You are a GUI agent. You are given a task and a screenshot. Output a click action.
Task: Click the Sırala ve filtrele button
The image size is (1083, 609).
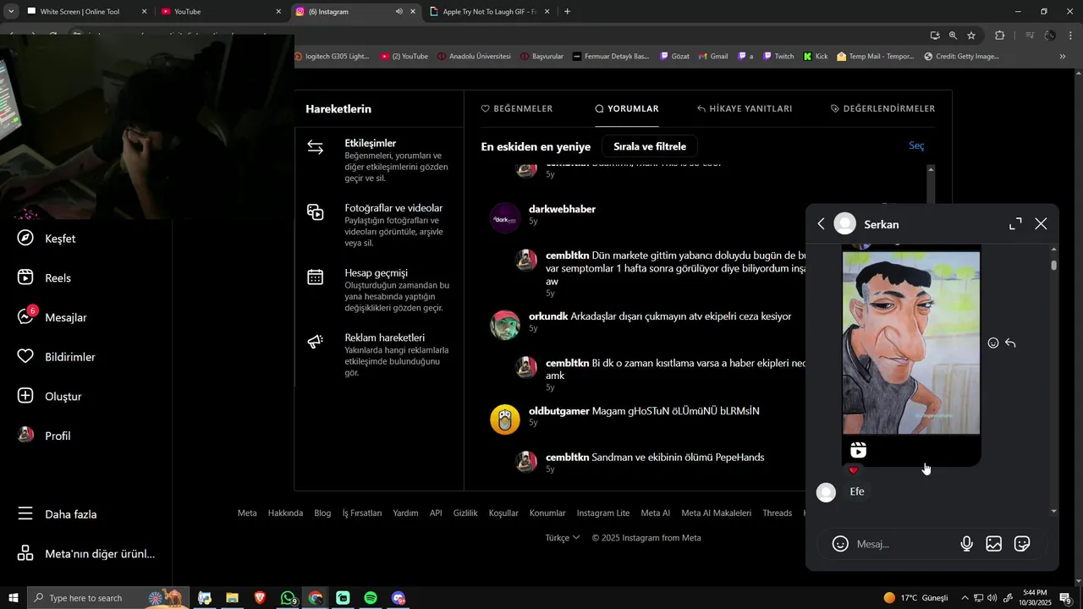point(650,146)
